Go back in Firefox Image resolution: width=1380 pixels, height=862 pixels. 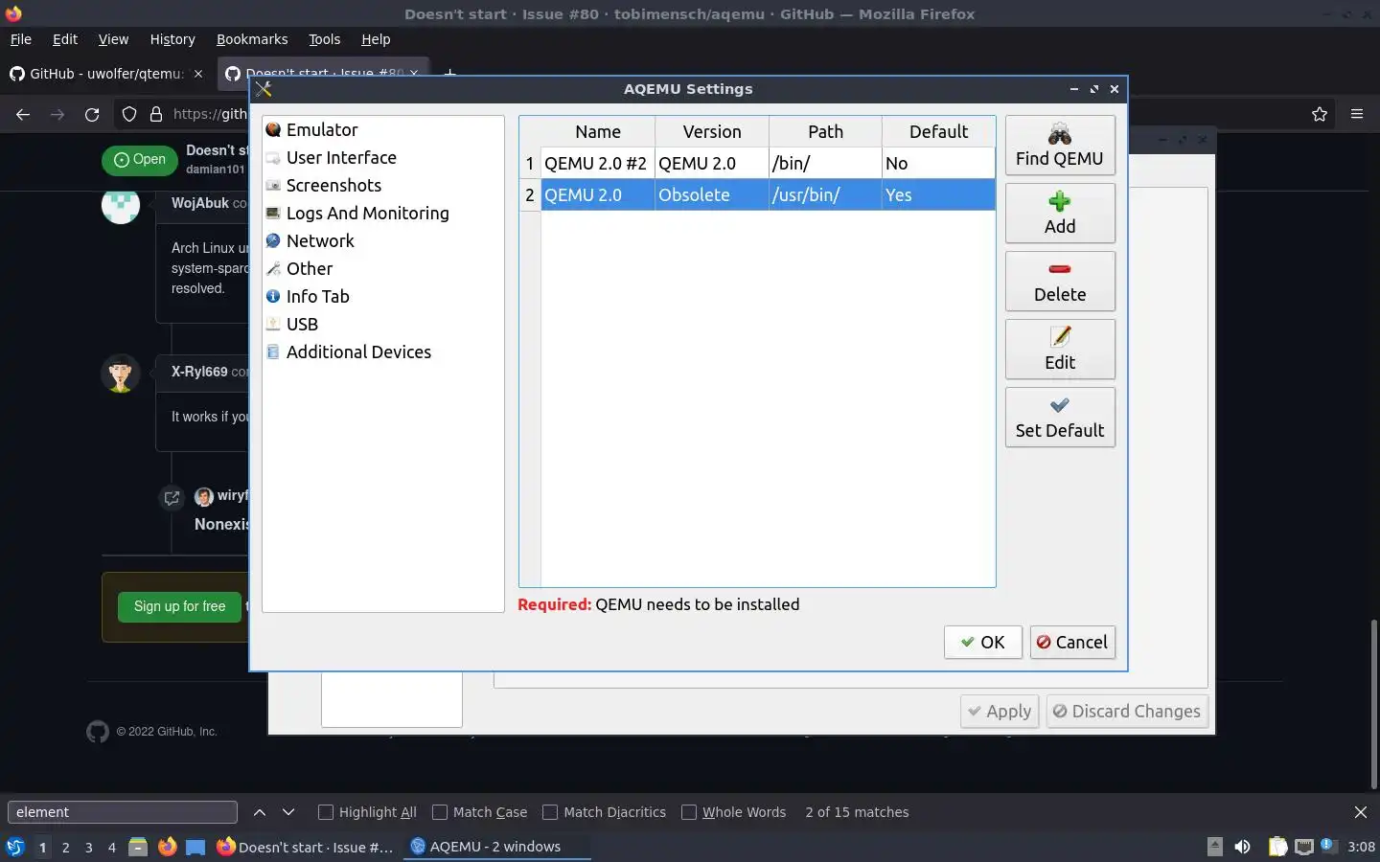[23, 114]
